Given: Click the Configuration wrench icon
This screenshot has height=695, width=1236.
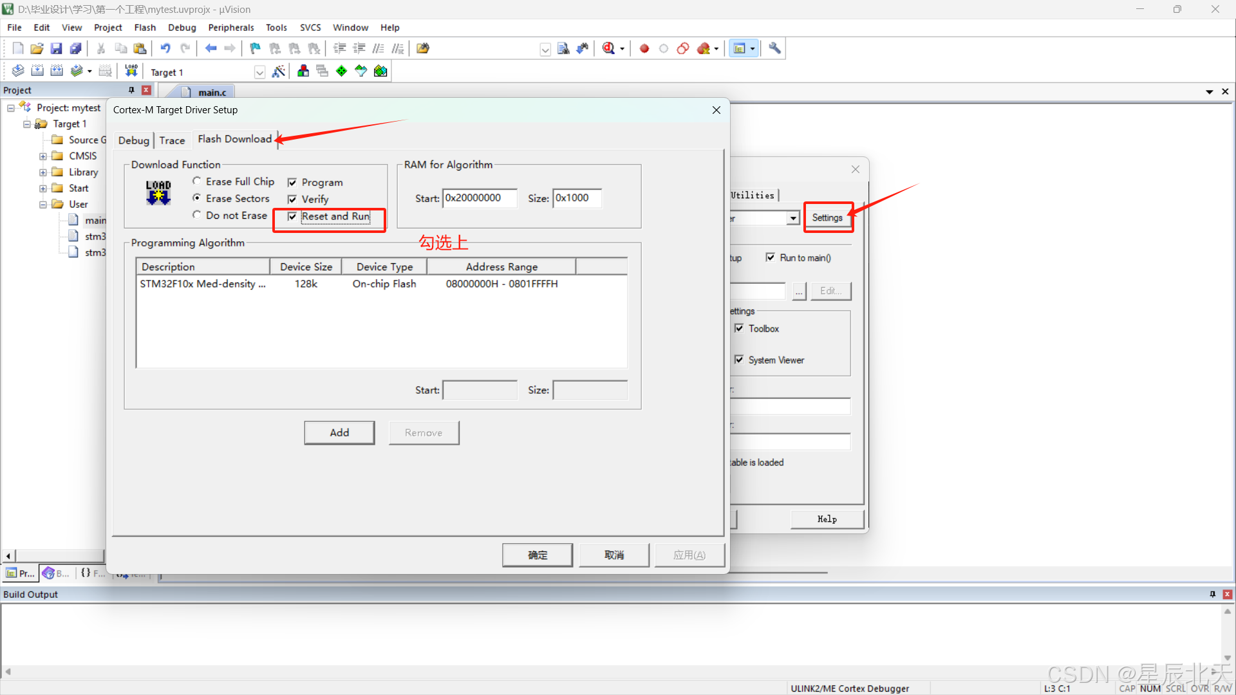Looking at the screenshot, I should tap(774, 48).
